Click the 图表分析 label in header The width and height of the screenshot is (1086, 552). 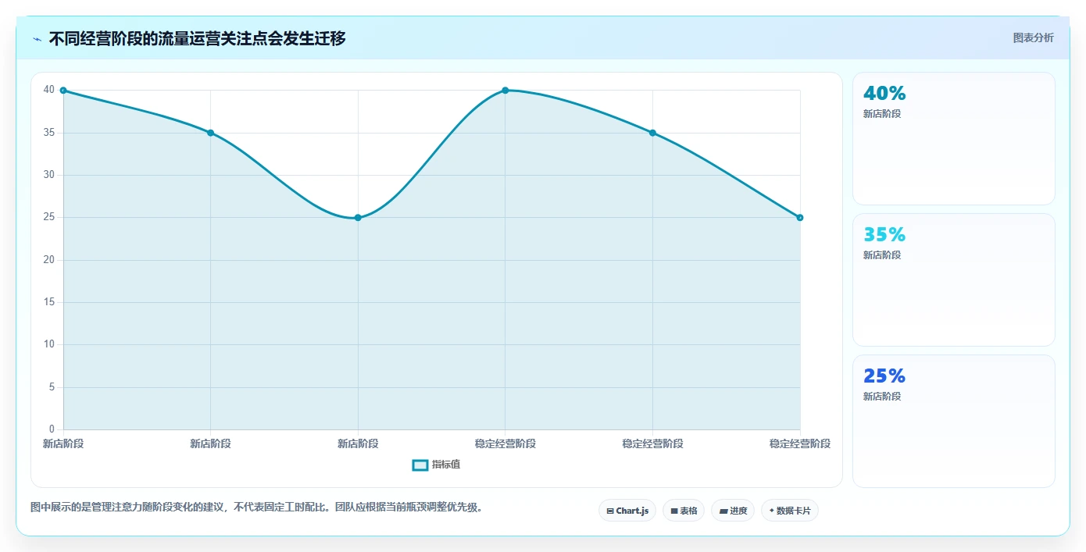click(1033, 37)
